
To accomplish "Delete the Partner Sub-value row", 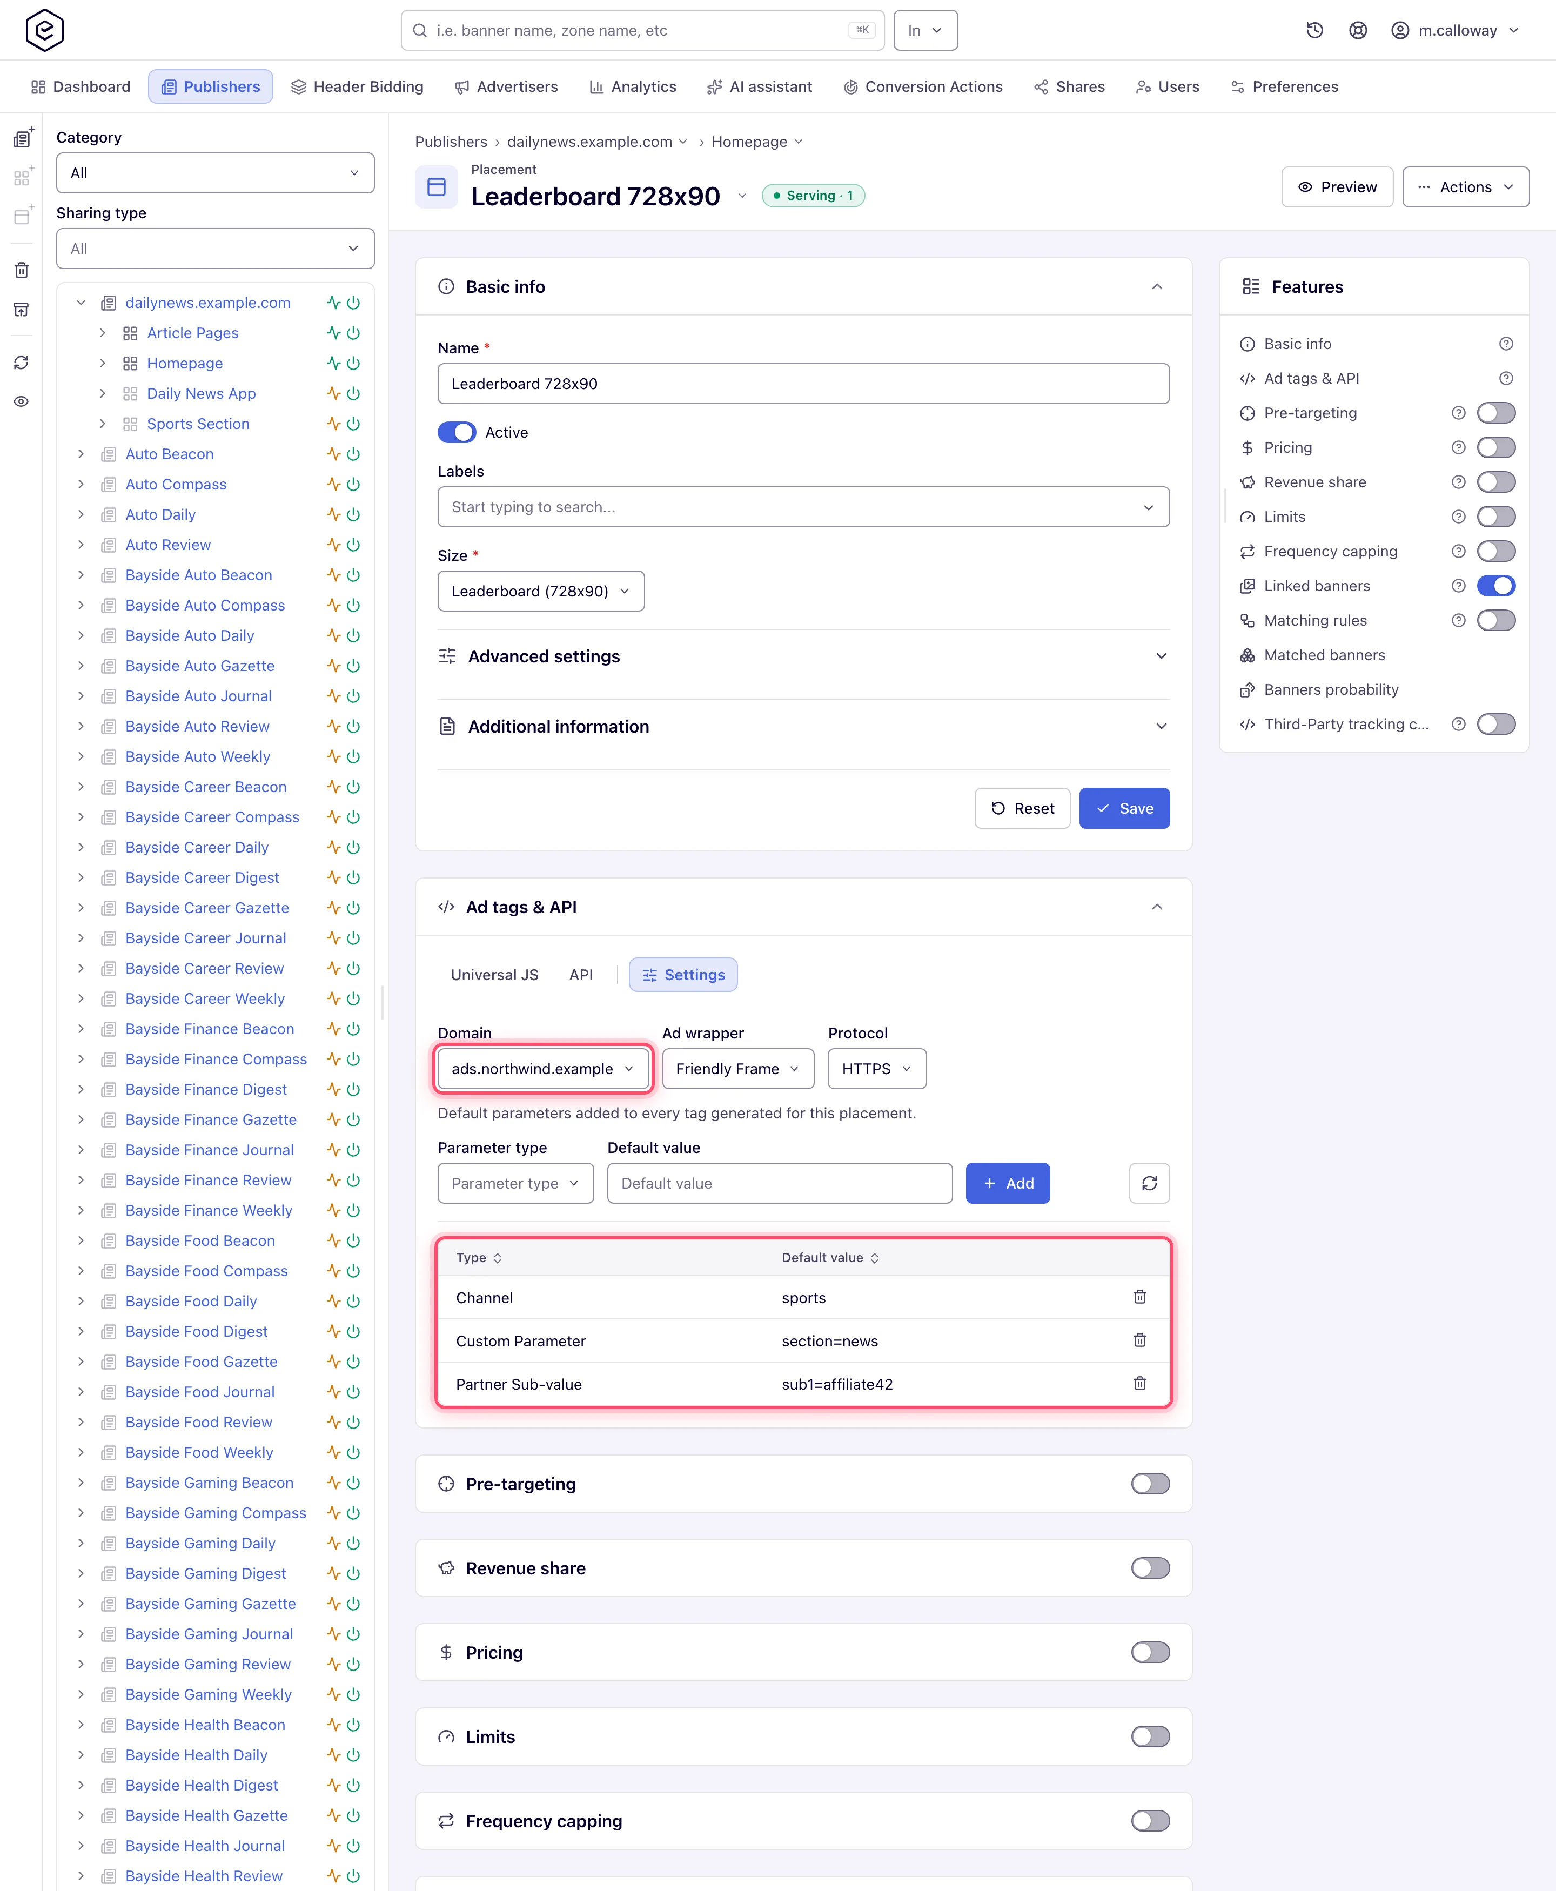I will pos(1139,1383).
